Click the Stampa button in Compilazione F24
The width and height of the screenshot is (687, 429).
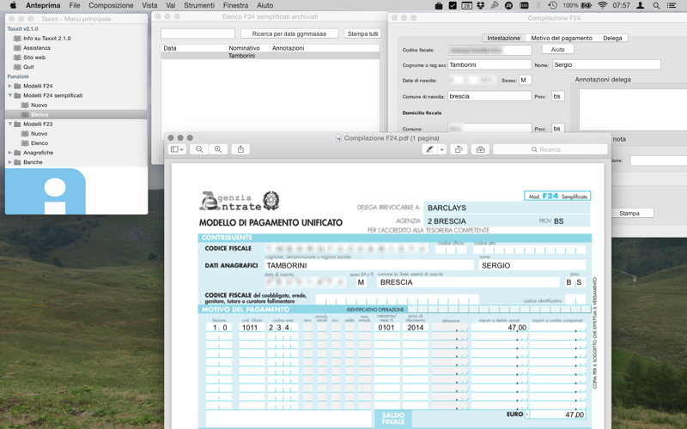pyautogui.click(x=629, y=213)
